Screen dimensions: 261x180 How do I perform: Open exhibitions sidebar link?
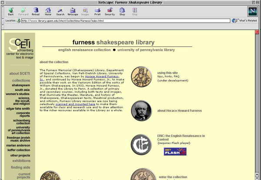(x=21, y=161)
